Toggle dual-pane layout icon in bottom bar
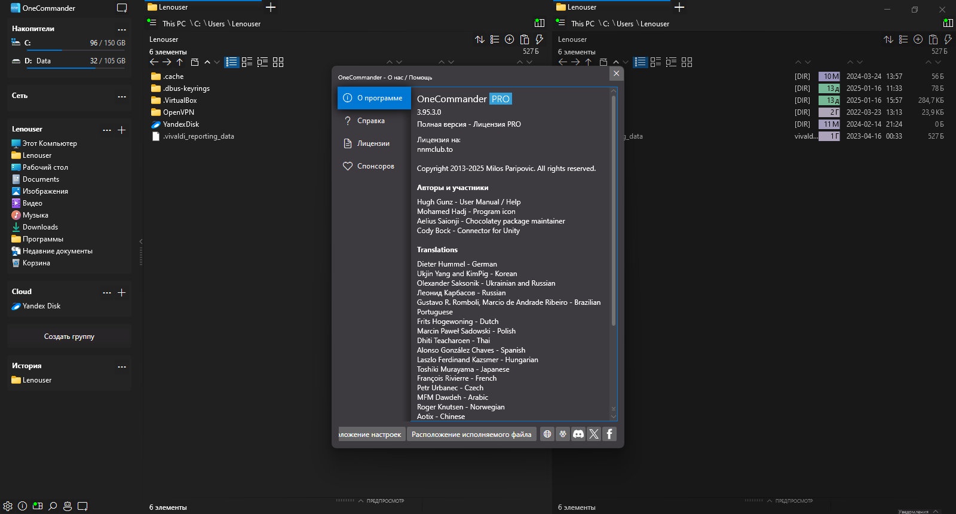The width and height of the screenshot is (956, 514). pyautogui.click(x=38, y=506)
